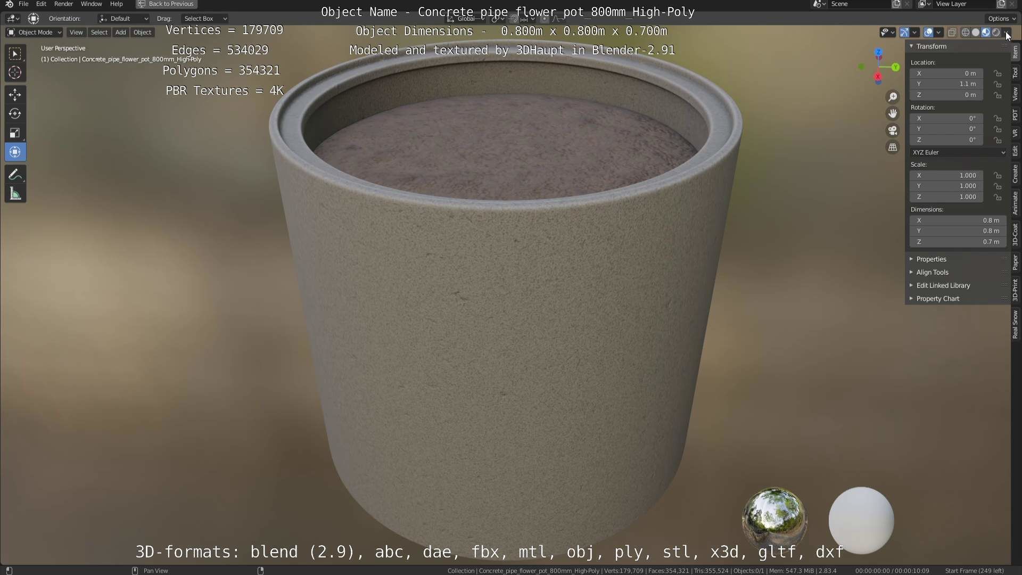The width and height of the screenshot is (1022, 575).
Task: Click the red X axis on navigation gizmo
Action: pos(878,78)
